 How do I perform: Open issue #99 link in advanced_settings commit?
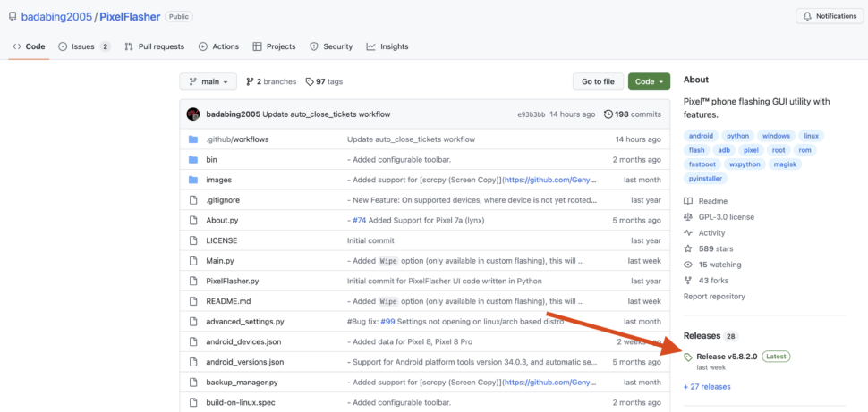tap(387, 322)
